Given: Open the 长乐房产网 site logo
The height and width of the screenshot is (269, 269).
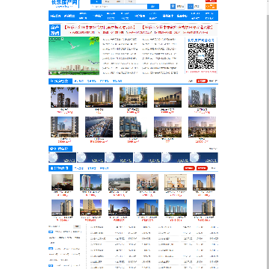Looking at the screenshot, I should point(64,4).
